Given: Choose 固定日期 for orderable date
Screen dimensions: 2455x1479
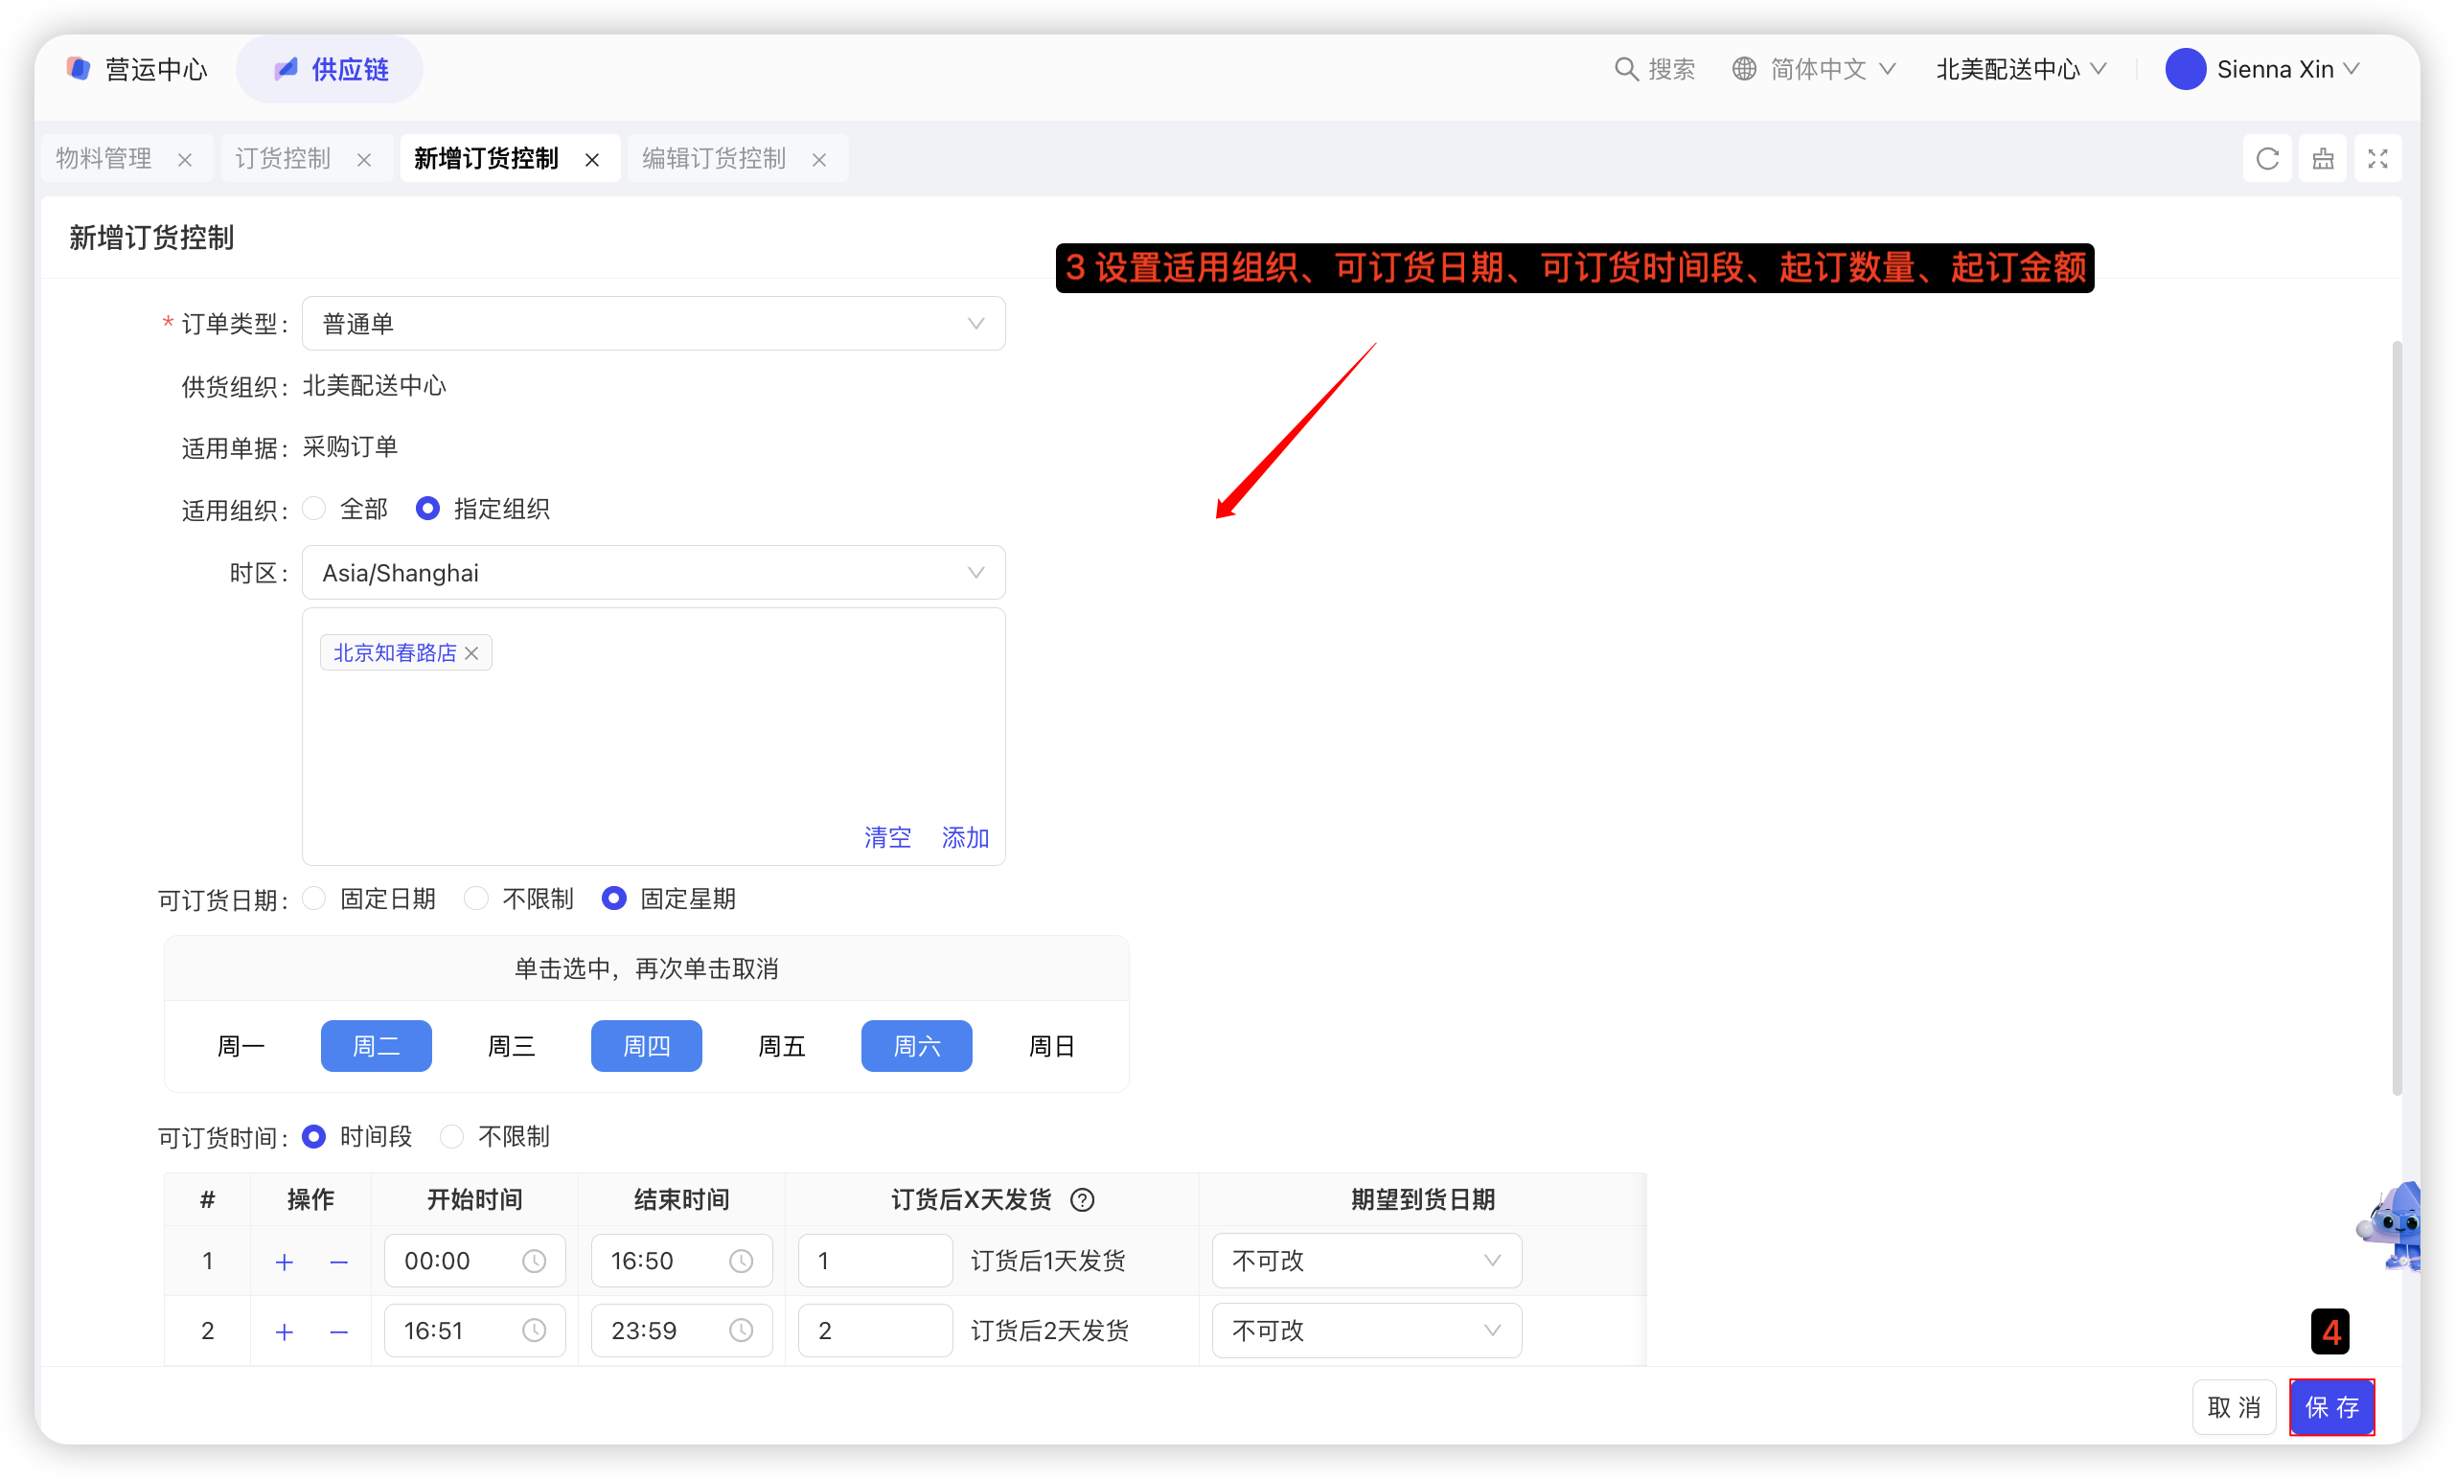Looking at the screenshot, I should tap(315, 899).
